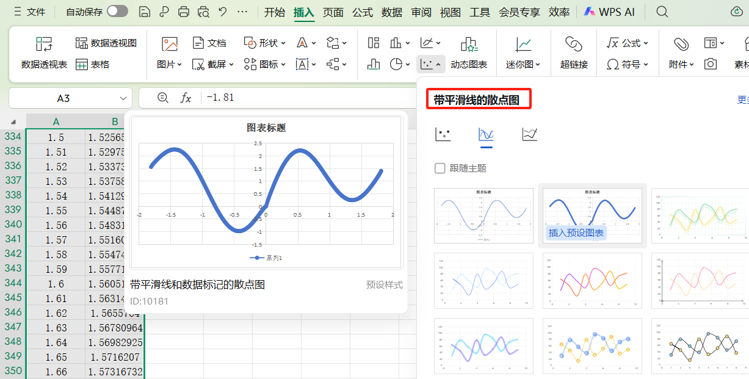Screen dimensions: 749x379
Task: Select the plain scatter chart type tab
Action: coord(443,135)
